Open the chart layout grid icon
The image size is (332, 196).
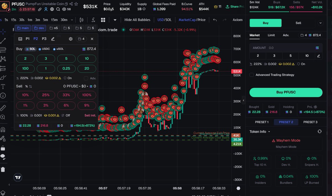pyautogui.click(x=103, y=20)
